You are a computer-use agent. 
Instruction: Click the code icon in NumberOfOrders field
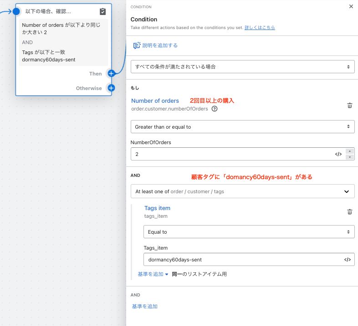point(338,154)
